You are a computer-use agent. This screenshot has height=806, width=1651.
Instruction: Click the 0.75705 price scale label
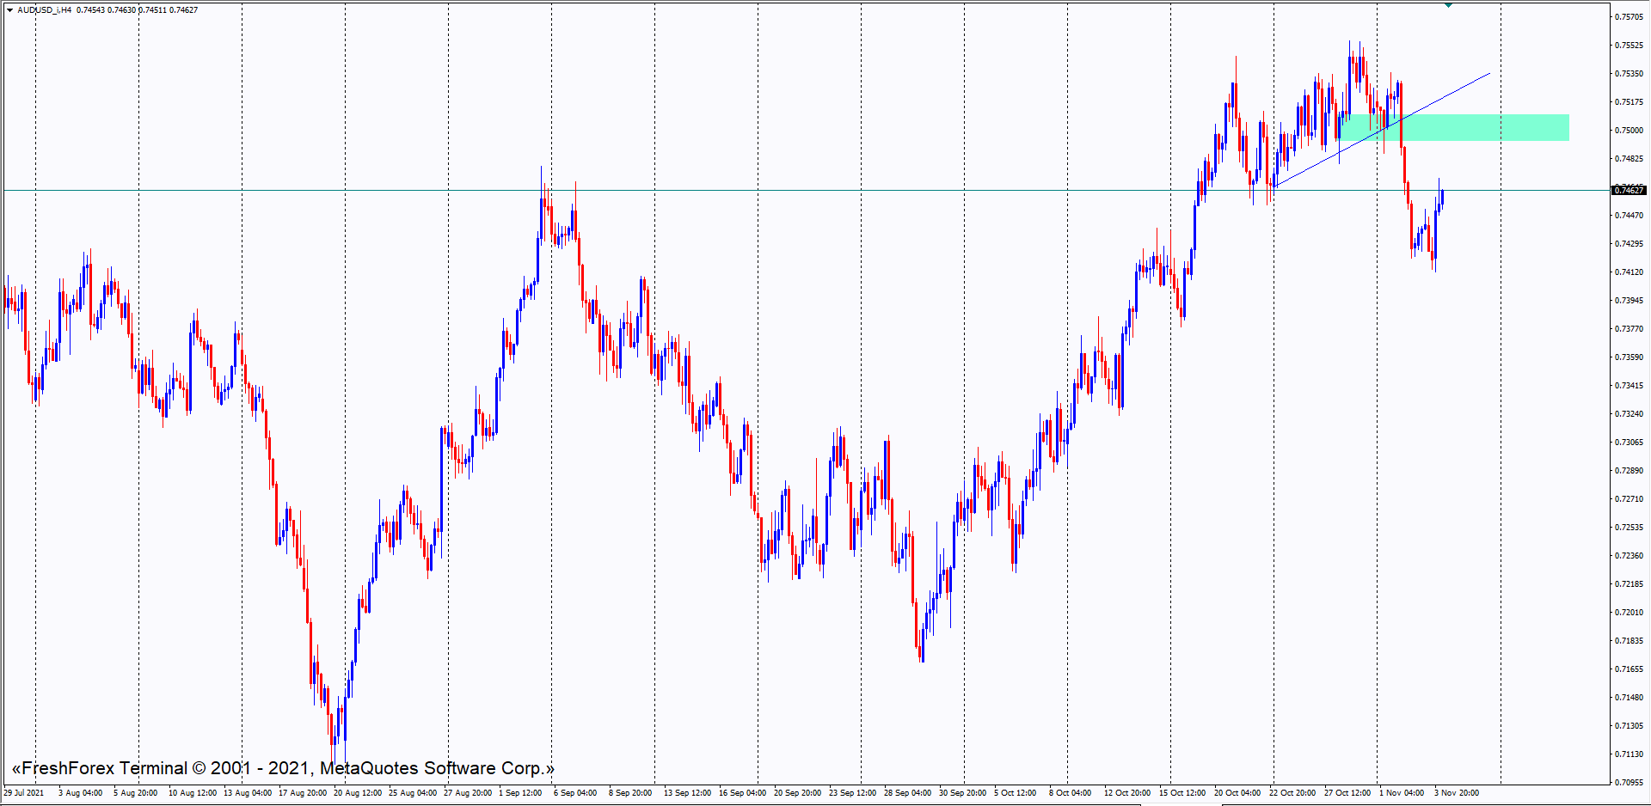[1629, 17]
